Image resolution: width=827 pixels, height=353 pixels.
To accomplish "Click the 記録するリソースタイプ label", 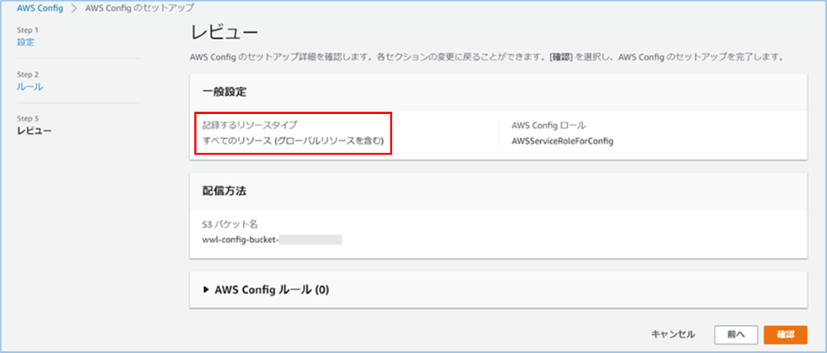I will 250,126.
